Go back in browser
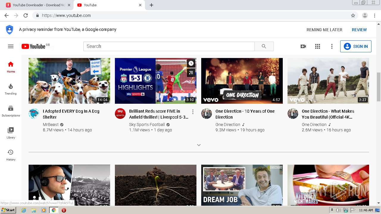The height and width of the screenshot is (214, 381). point(7,15)
